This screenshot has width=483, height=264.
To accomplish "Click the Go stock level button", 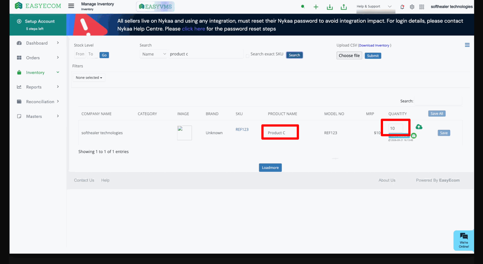I will pyautogui.click(x=104, y=55).
